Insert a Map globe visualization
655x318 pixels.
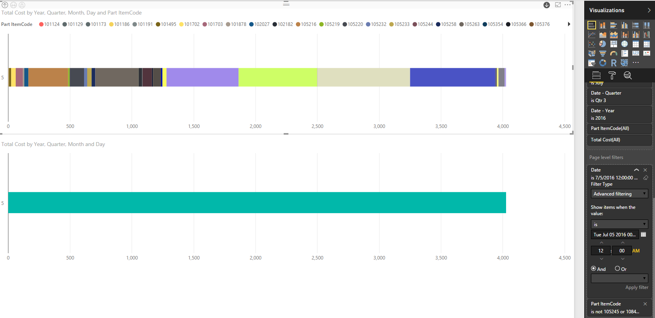point(624,44)
